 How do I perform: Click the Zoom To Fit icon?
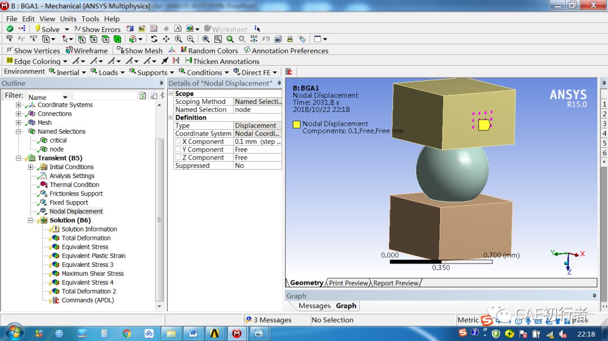pos(206,39)
